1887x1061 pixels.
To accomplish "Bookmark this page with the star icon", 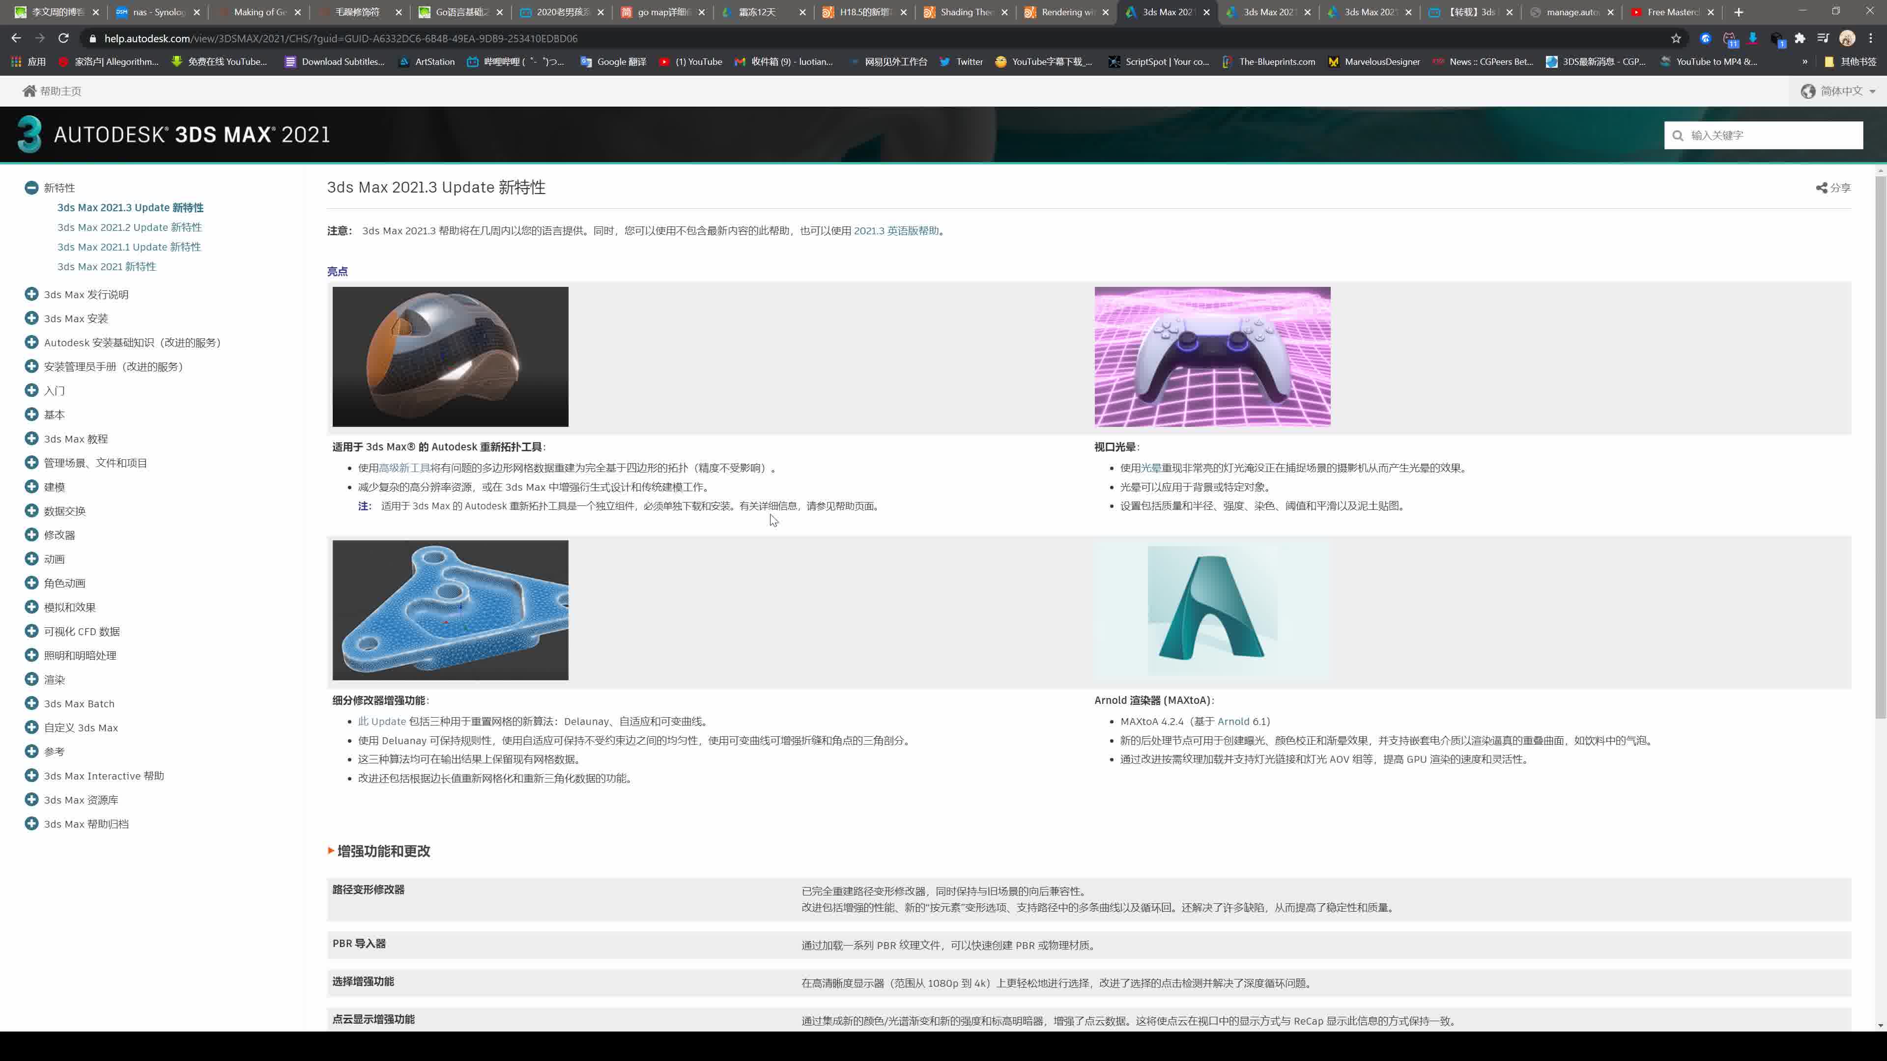I will click(1676, 38).
